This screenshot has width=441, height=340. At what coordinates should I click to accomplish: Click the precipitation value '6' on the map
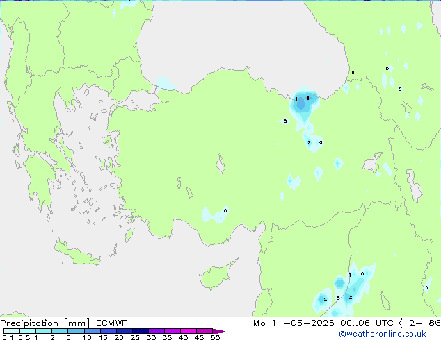tap(308, 99)
